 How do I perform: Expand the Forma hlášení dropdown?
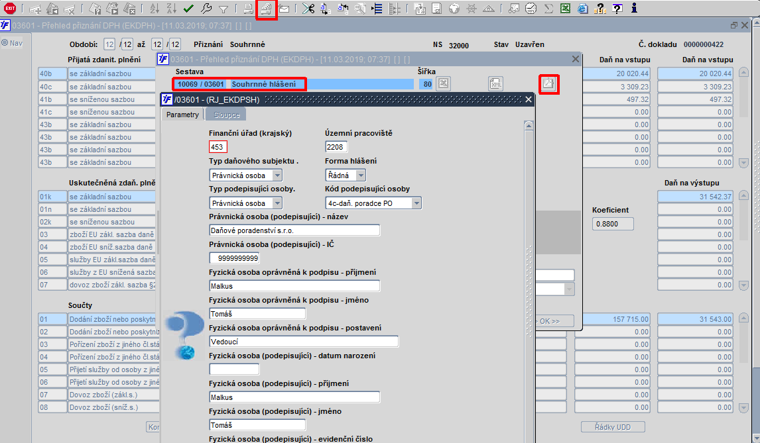point(360,175)
